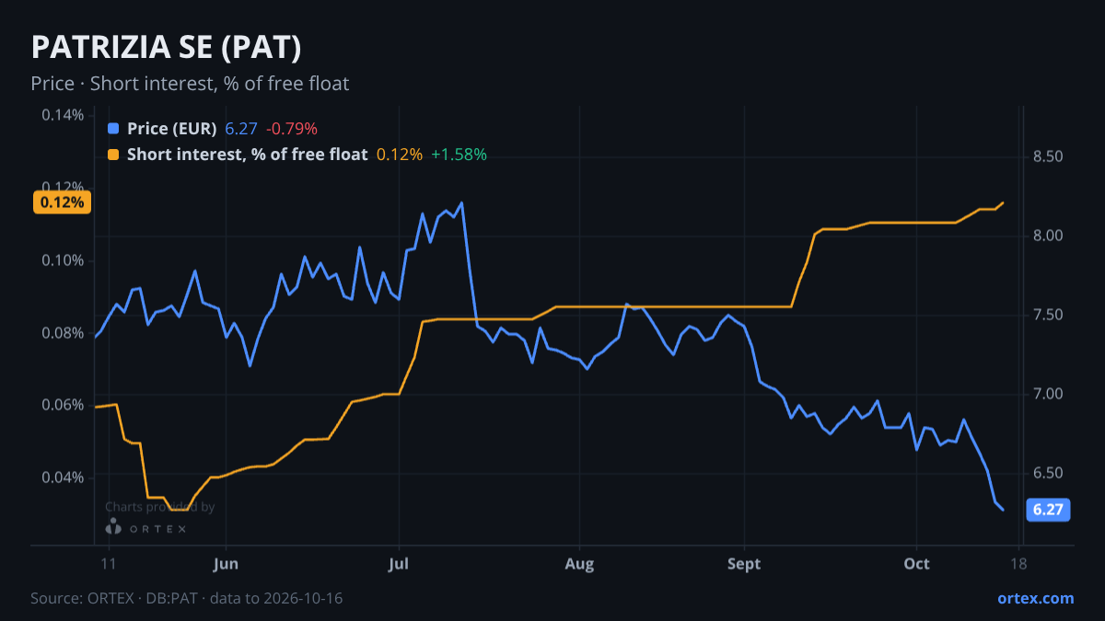This screenshot has width=1105, height=621.
Task: Click the Oct x-axis label
Action: (916, 564)
